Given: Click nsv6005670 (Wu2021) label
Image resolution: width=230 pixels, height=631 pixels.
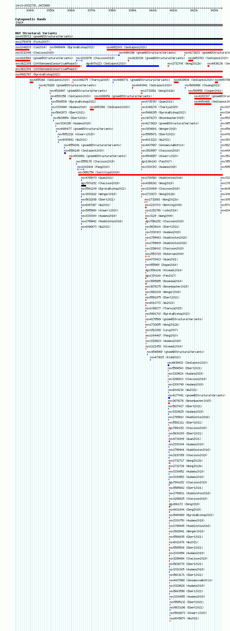Looking at the screenshot, I should tap(184, 618).
